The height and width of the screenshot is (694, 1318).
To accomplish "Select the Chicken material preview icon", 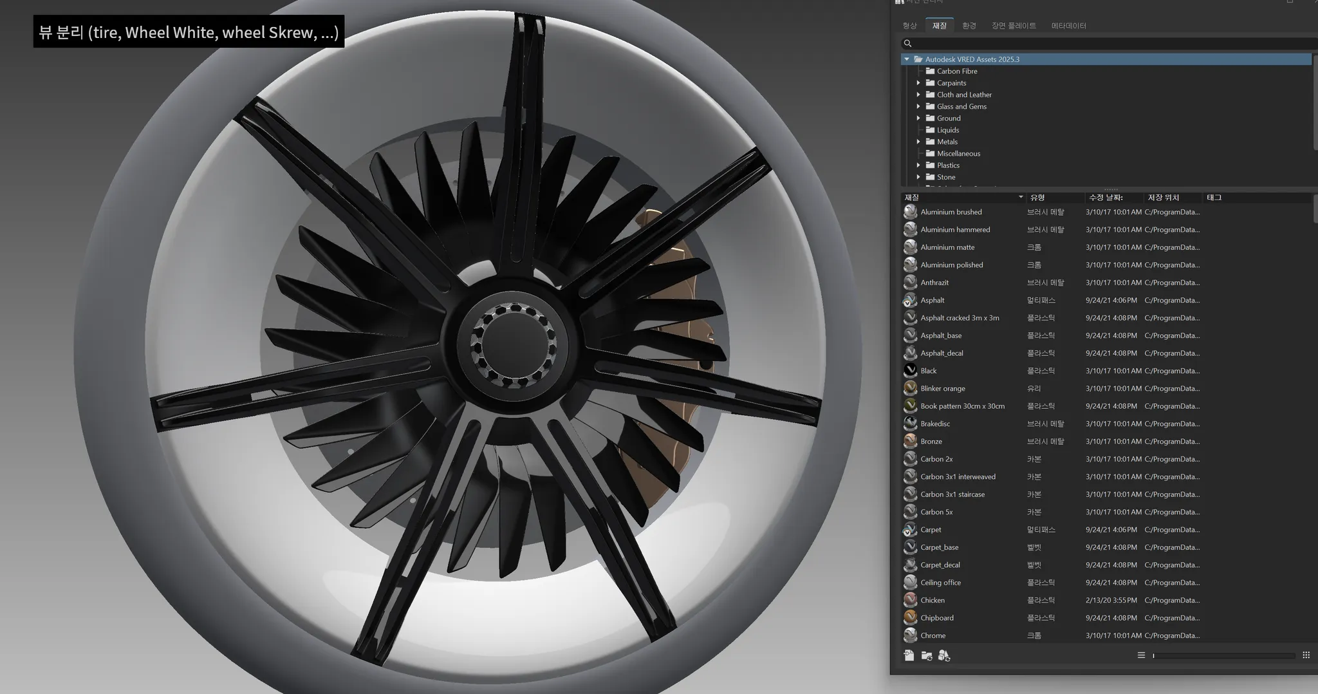I will pos(910,600).
